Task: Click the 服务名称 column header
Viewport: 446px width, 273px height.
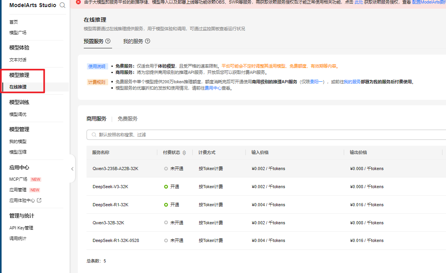Action: pyautogui.click(x=101, y=152)
